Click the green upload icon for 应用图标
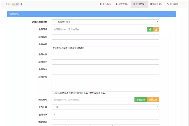Image resolution: width=189 pixels, height=126 pixels. (150, 29)
